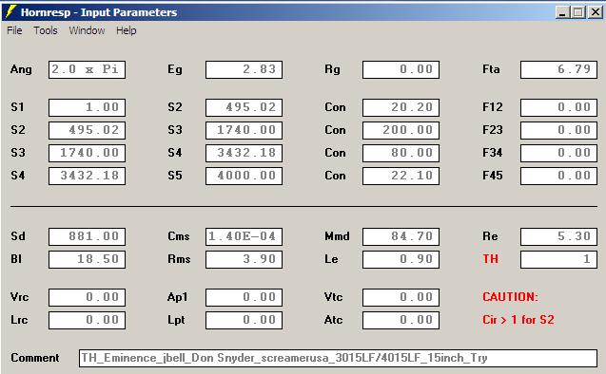
Task: Select the Lrc field
Action: coord(87,320)
